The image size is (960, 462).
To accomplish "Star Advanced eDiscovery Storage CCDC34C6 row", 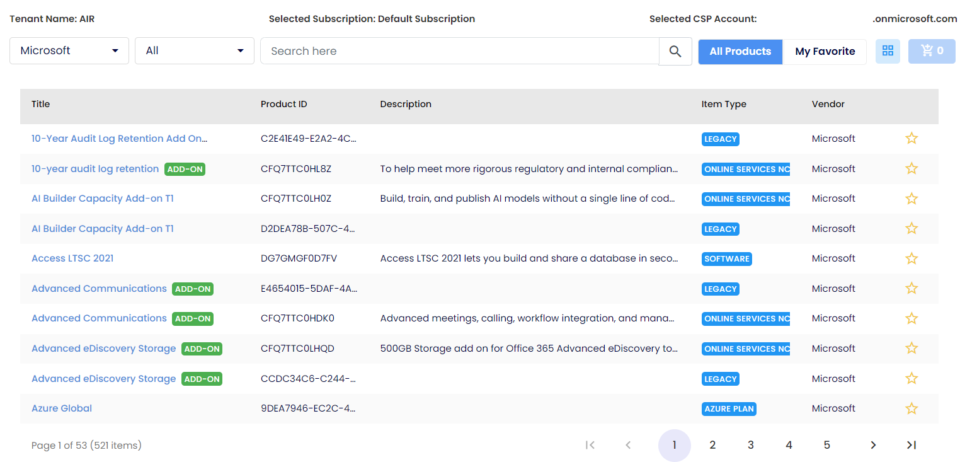I will coord(911,379).
